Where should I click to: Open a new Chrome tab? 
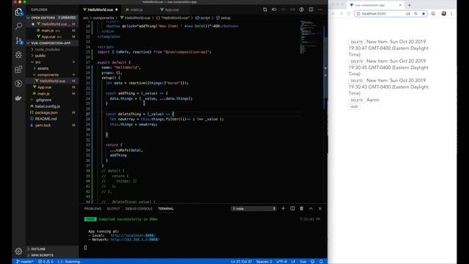click(409, 5)
